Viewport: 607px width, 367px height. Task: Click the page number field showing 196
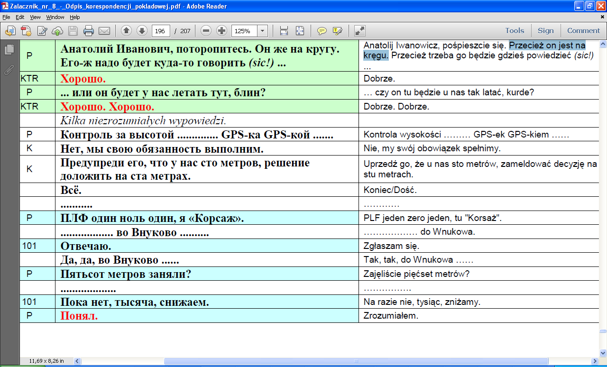[161, 31]
